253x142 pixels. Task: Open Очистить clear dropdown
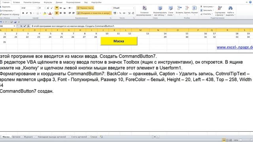(207, 14)
